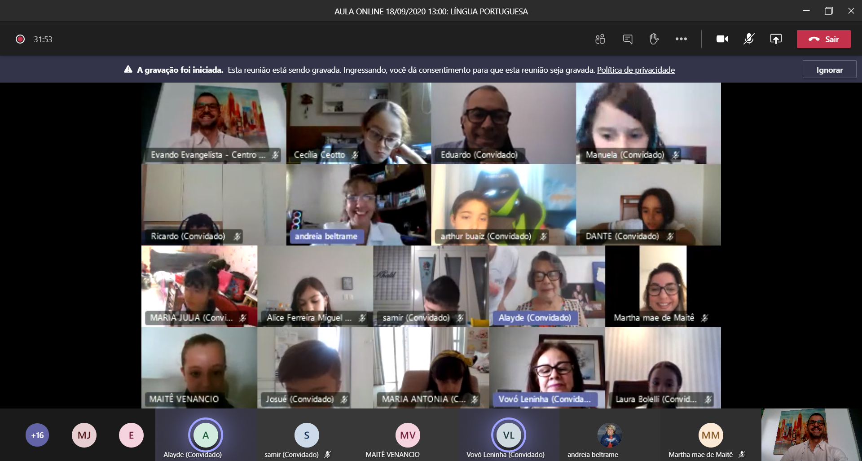The image size is (862, 461).
Task: Select Eduardo (Convidado) video tile
Action: (x=504, y=123)
